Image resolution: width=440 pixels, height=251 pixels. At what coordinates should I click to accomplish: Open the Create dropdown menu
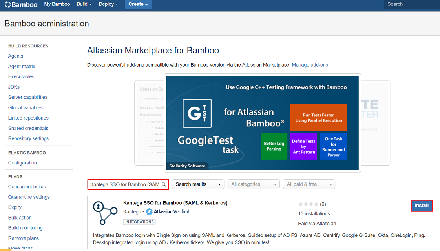coord(137,4)
